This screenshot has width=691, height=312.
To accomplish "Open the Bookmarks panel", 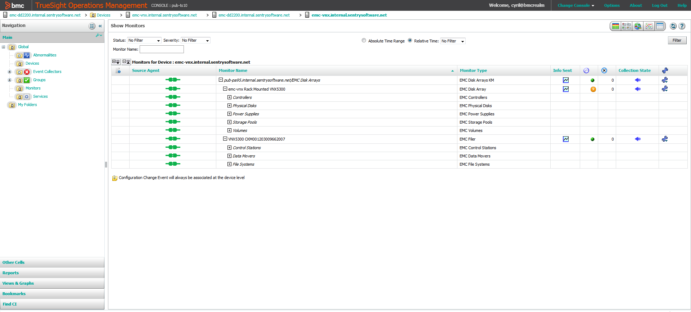I will pyautogui.click(x=52, y=294).
